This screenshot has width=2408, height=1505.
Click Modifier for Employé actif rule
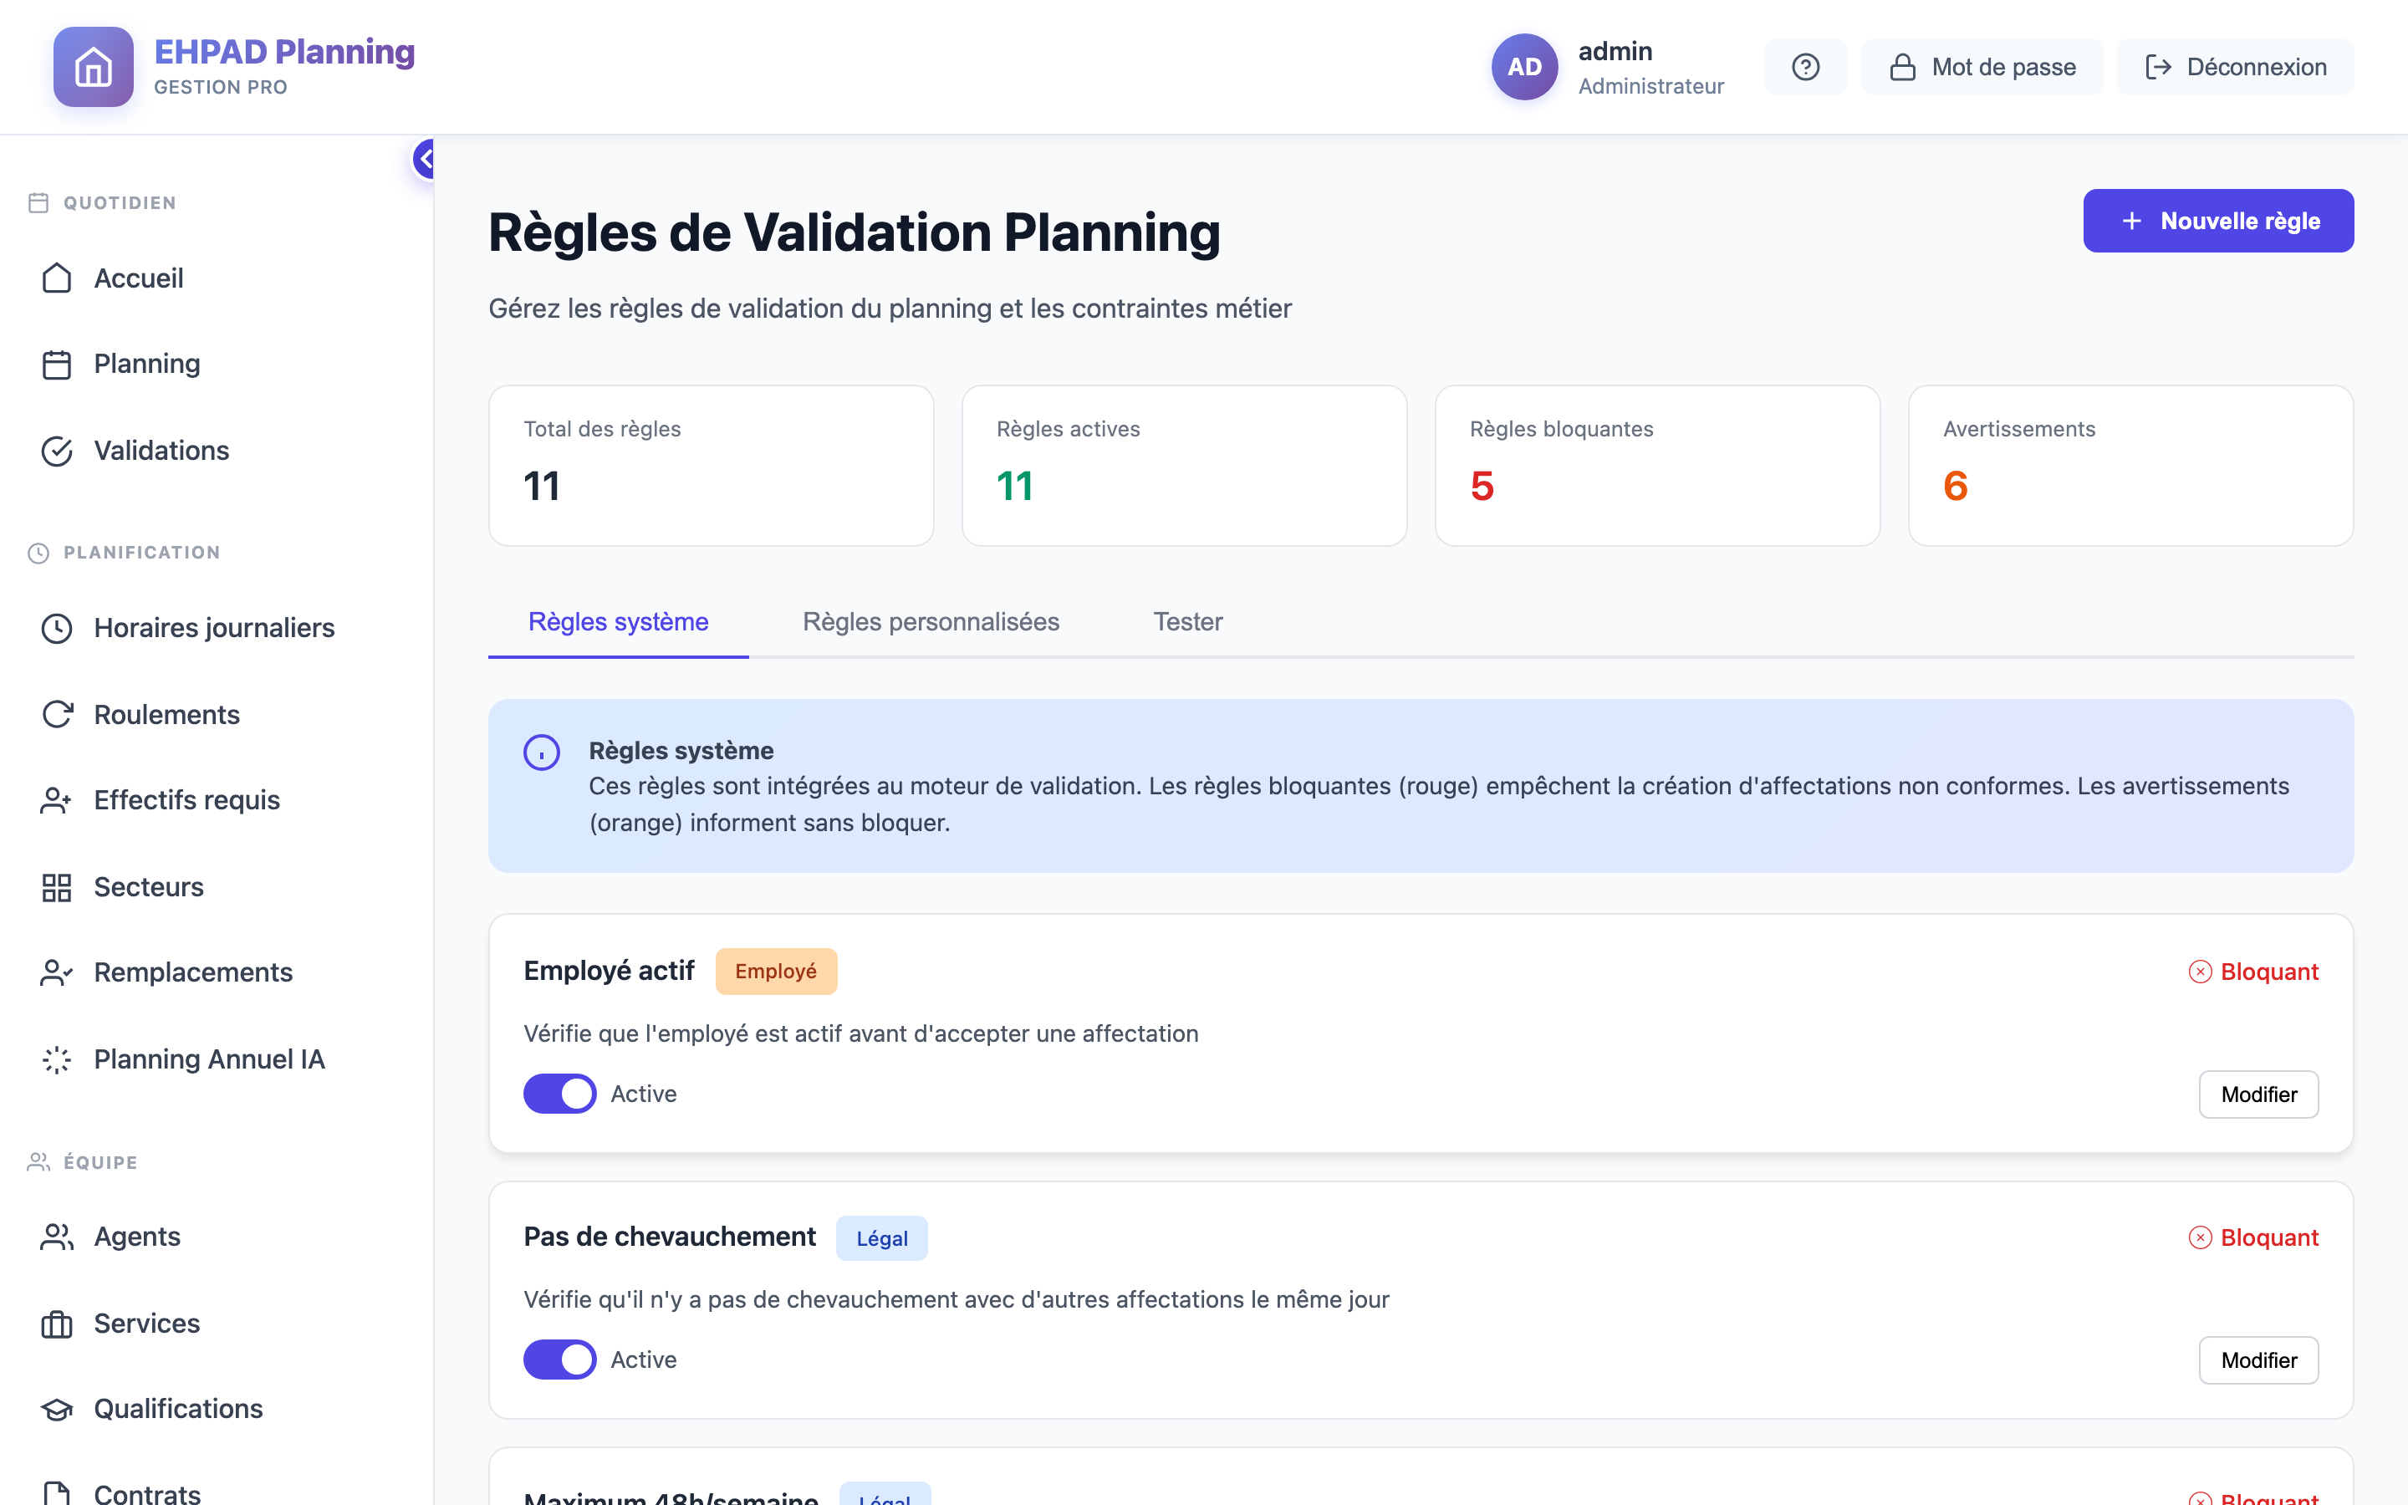(x=2258, y=1095)
